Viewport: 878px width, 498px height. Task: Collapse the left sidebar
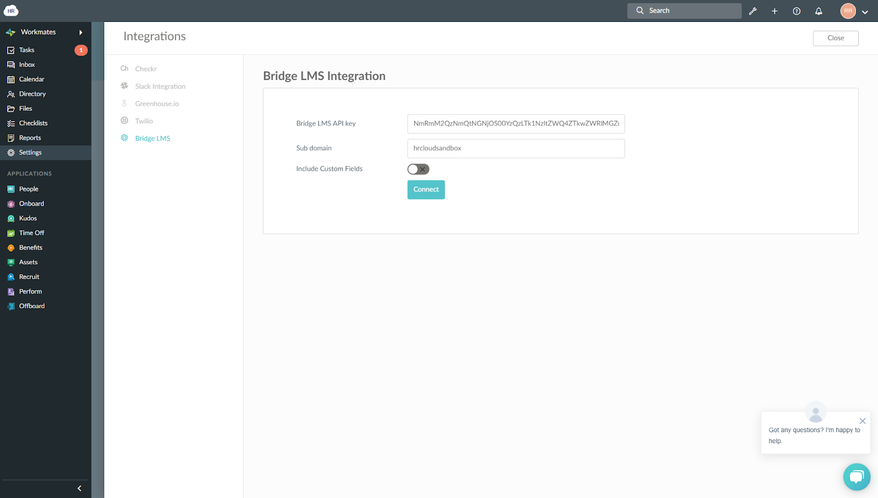coord(80,488)
